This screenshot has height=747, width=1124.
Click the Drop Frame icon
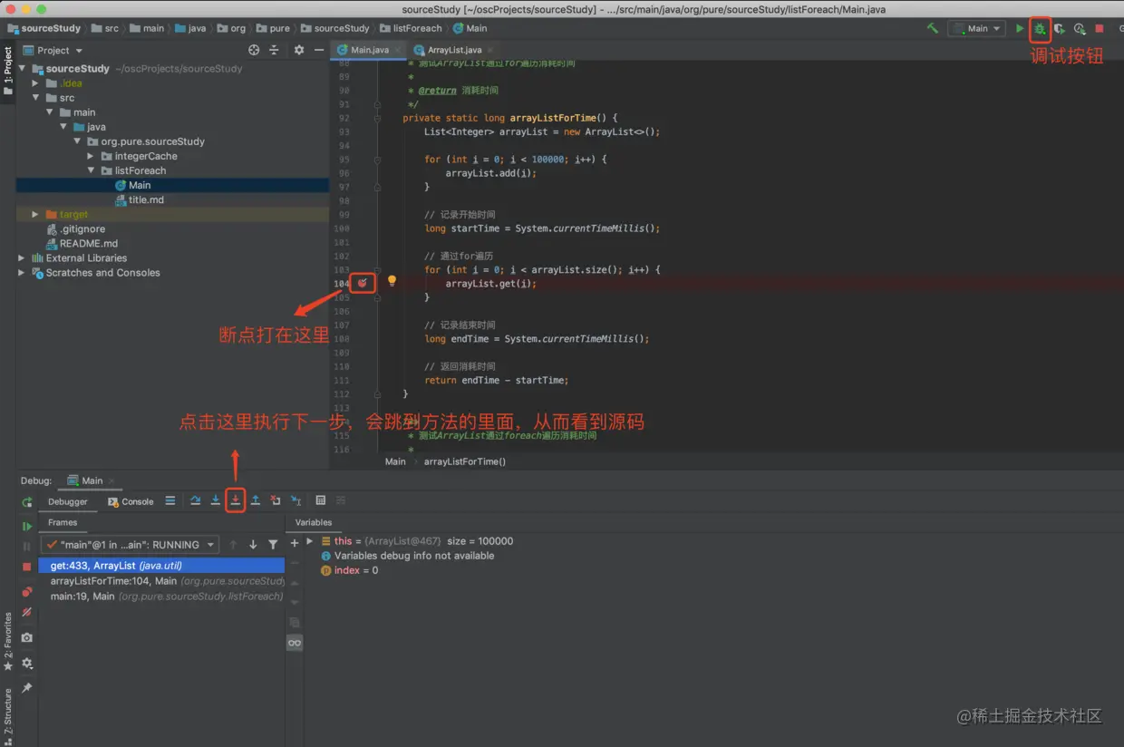276,500
